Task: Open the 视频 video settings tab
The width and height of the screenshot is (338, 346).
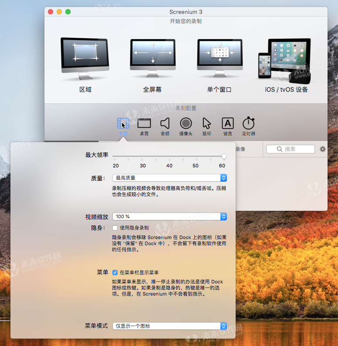Action: coord(123,127)
